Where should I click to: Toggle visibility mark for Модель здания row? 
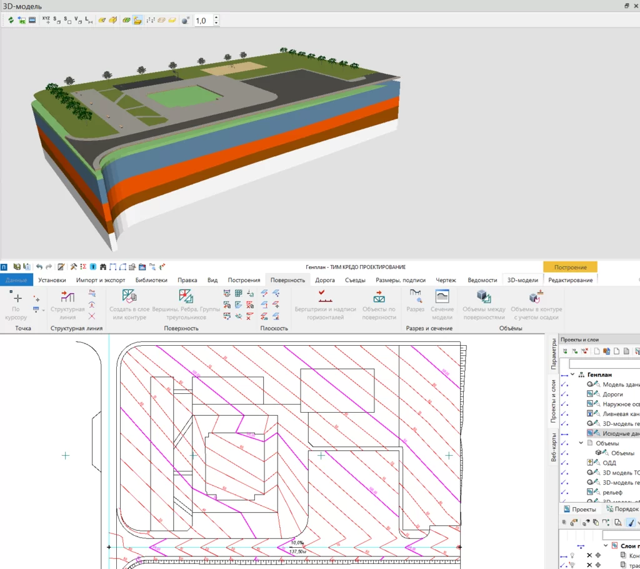point(564,385)
